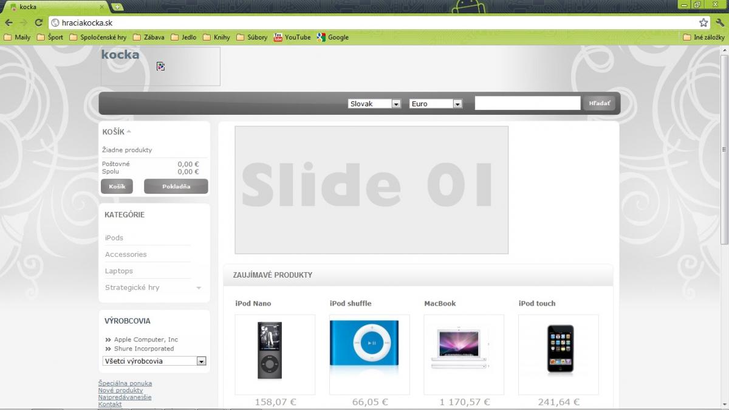Open the Laptops category
The height and width of the screenshot is (410, 729).
coord(119,271)
